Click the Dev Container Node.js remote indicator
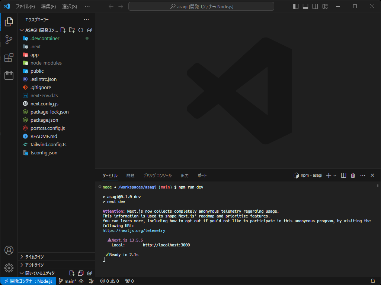 (x=28, y=281)
